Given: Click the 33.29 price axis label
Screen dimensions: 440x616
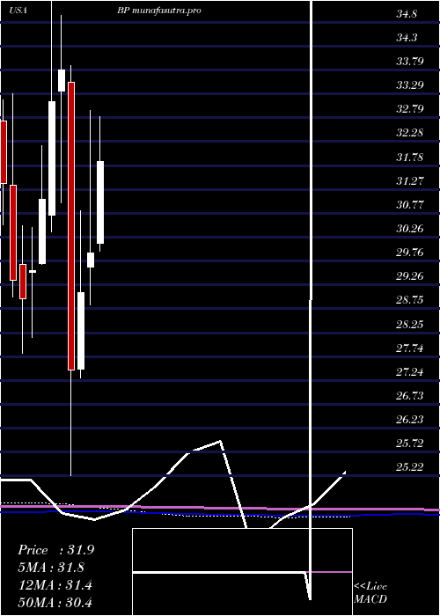Looking at the screenshot, I should click(410, 85).
